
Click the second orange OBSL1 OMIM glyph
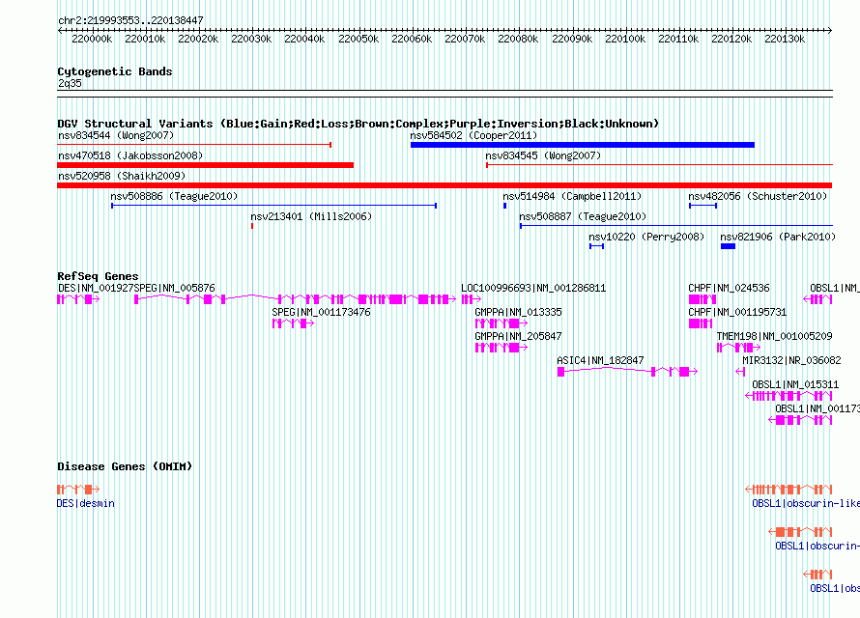pos(800,531)
